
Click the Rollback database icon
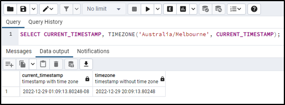pos(218,9)
